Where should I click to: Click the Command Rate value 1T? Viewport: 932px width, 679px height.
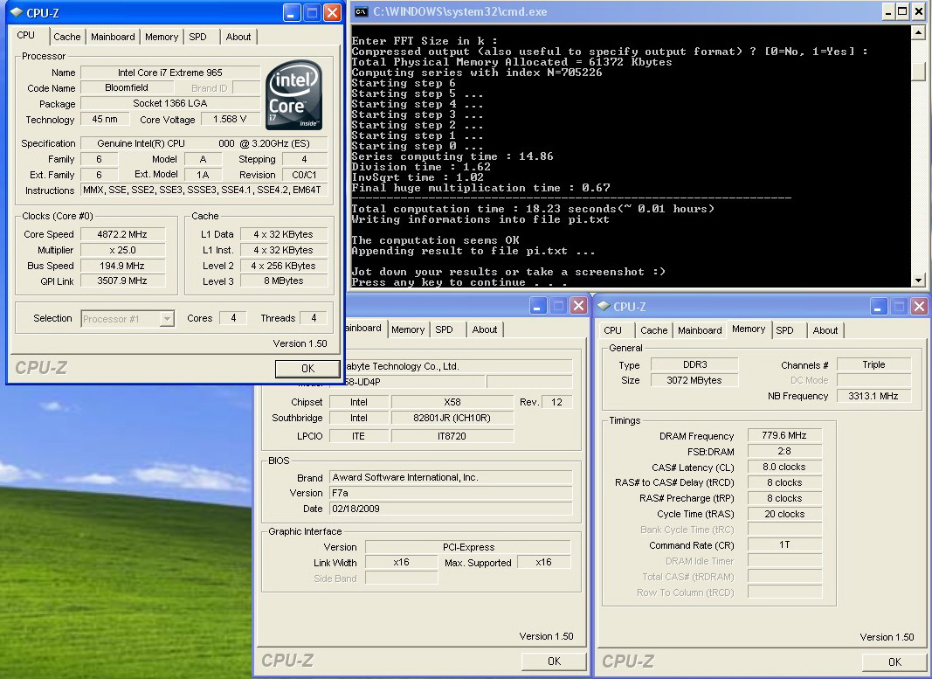click(x=784, y=544)
